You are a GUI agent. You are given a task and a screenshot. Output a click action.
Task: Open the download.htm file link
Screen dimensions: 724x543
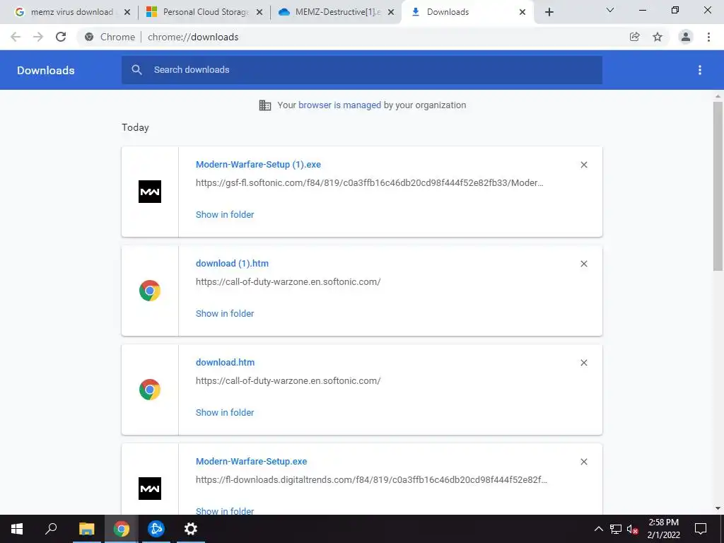point(225,363)
